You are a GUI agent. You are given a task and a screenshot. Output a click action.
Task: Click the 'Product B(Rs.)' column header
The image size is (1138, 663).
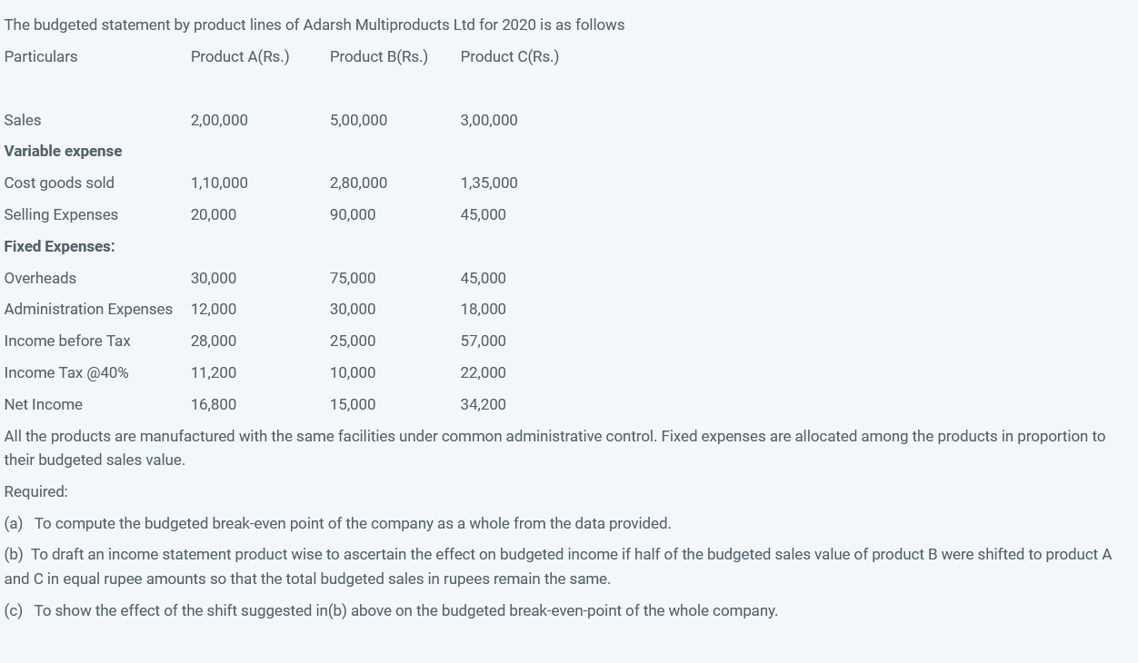click(378, 56)
